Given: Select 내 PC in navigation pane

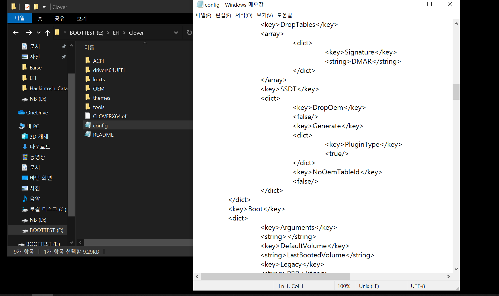Looking at the screenshot, I should click(x=33, y=126).
